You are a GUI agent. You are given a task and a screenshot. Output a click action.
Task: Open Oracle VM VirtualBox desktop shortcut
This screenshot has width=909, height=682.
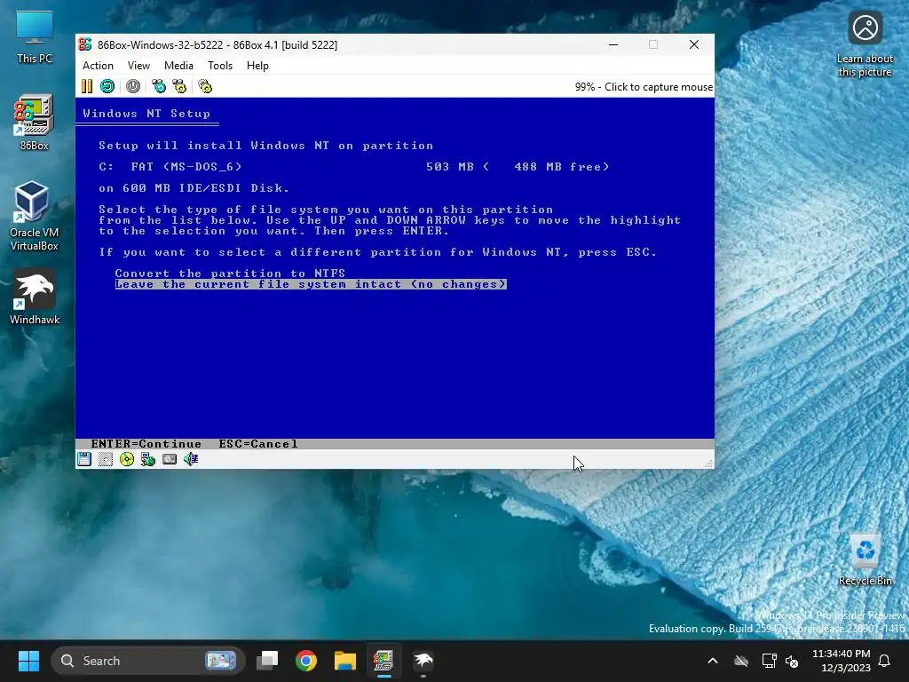click(35, 216)
